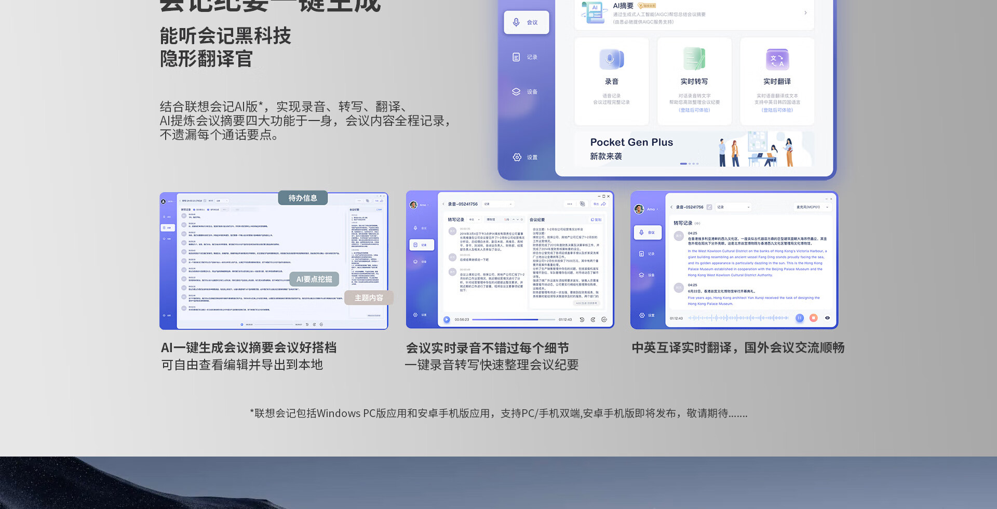Select 会议 in right window sidebar

[648, 233]
